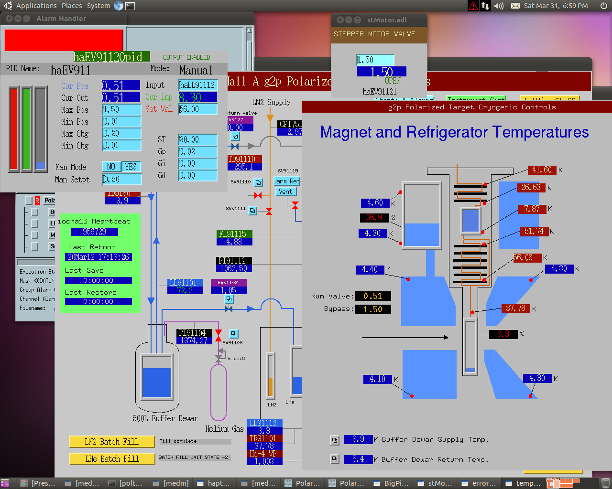Image resolution: width=612 pixels, height=489 pixels.
Task: Open the browser launcher in top panel
Action: [x=119, y=6]
